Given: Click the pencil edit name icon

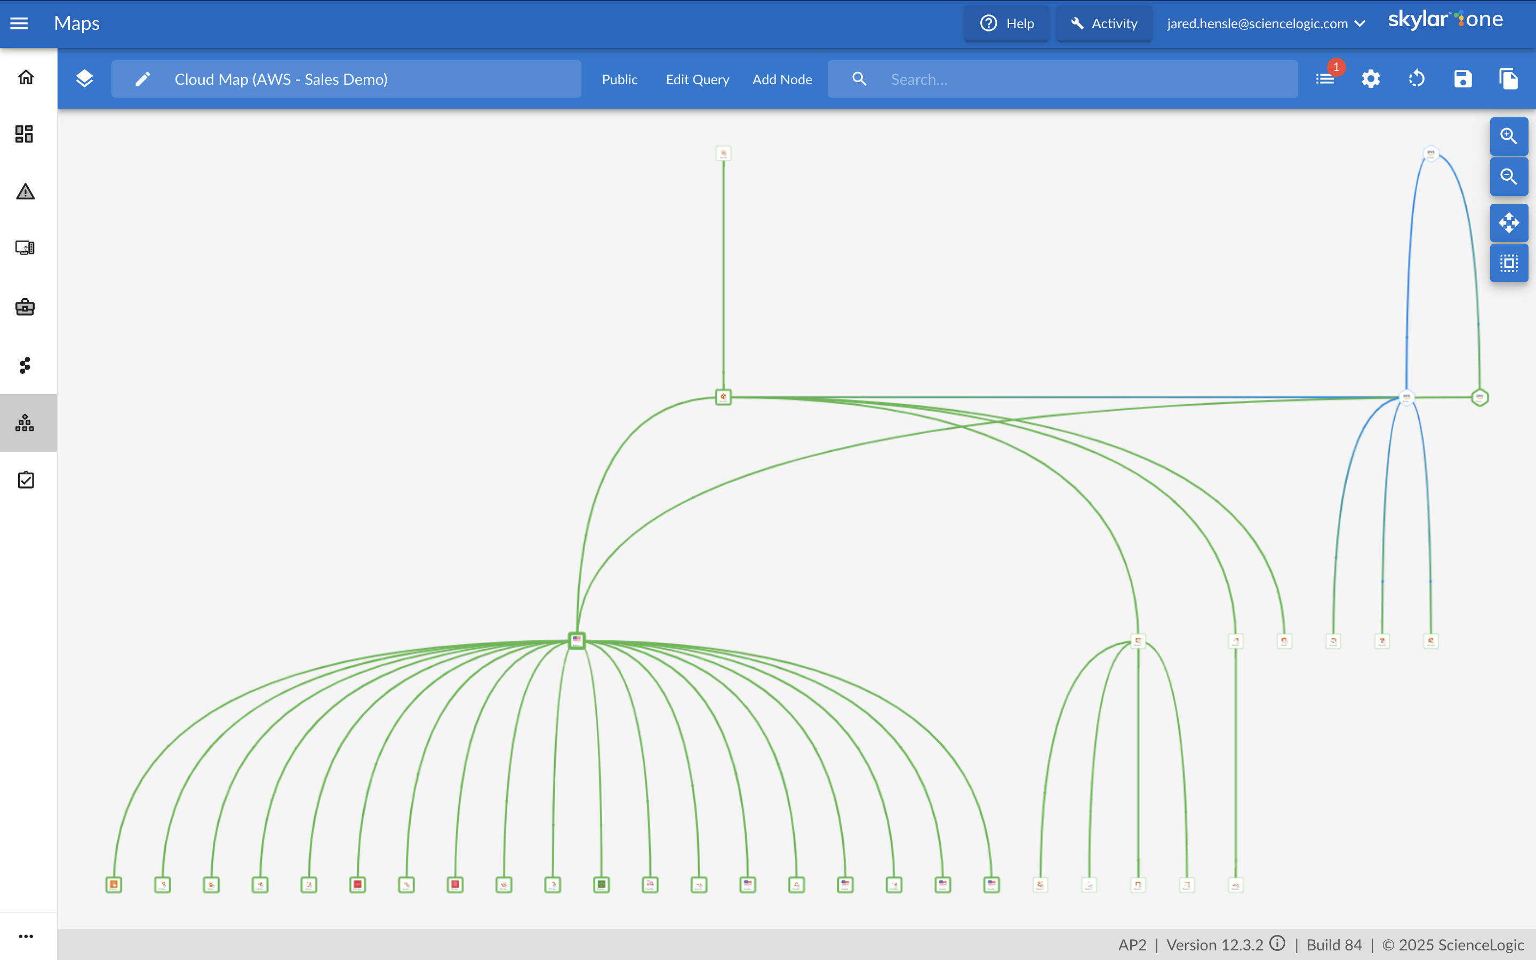Looking at the screenshot, I should point(143,79).
